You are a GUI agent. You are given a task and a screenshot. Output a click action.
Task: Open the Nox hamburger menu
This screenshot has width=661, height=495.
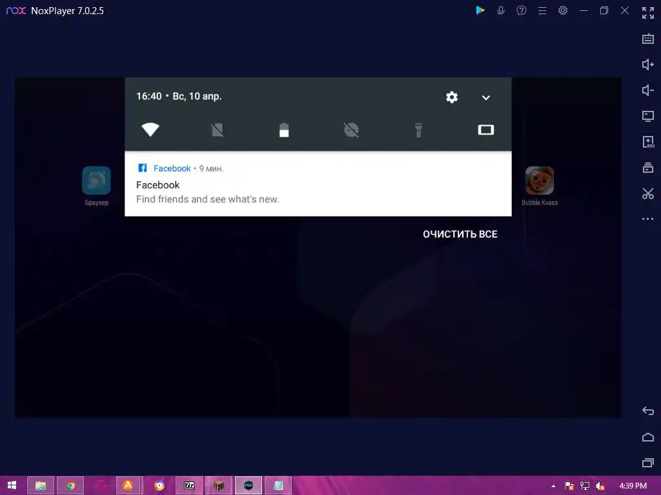[x=542, y=10]
